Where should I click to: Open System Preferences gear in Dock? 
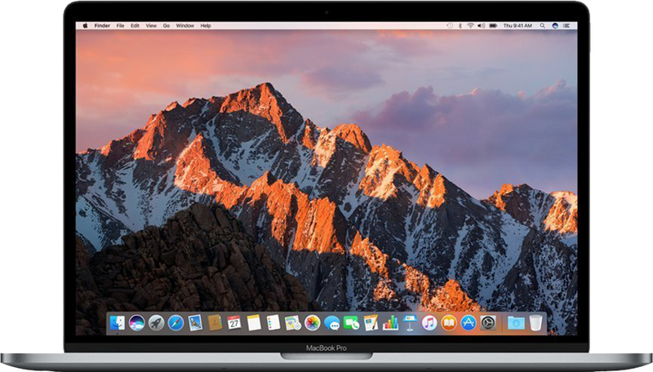point(488,322)
